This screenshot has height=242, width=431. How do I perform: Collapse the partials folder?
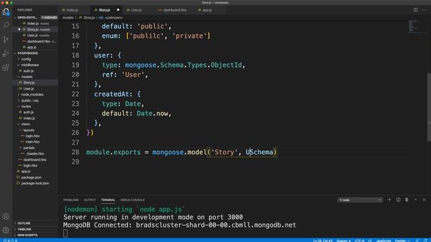tap(28, 148)
